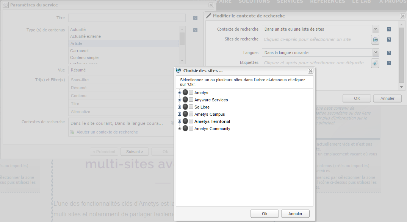Tick the So Libre checkbox
Viewport: 407px width, 222px height.
[191, 107]
